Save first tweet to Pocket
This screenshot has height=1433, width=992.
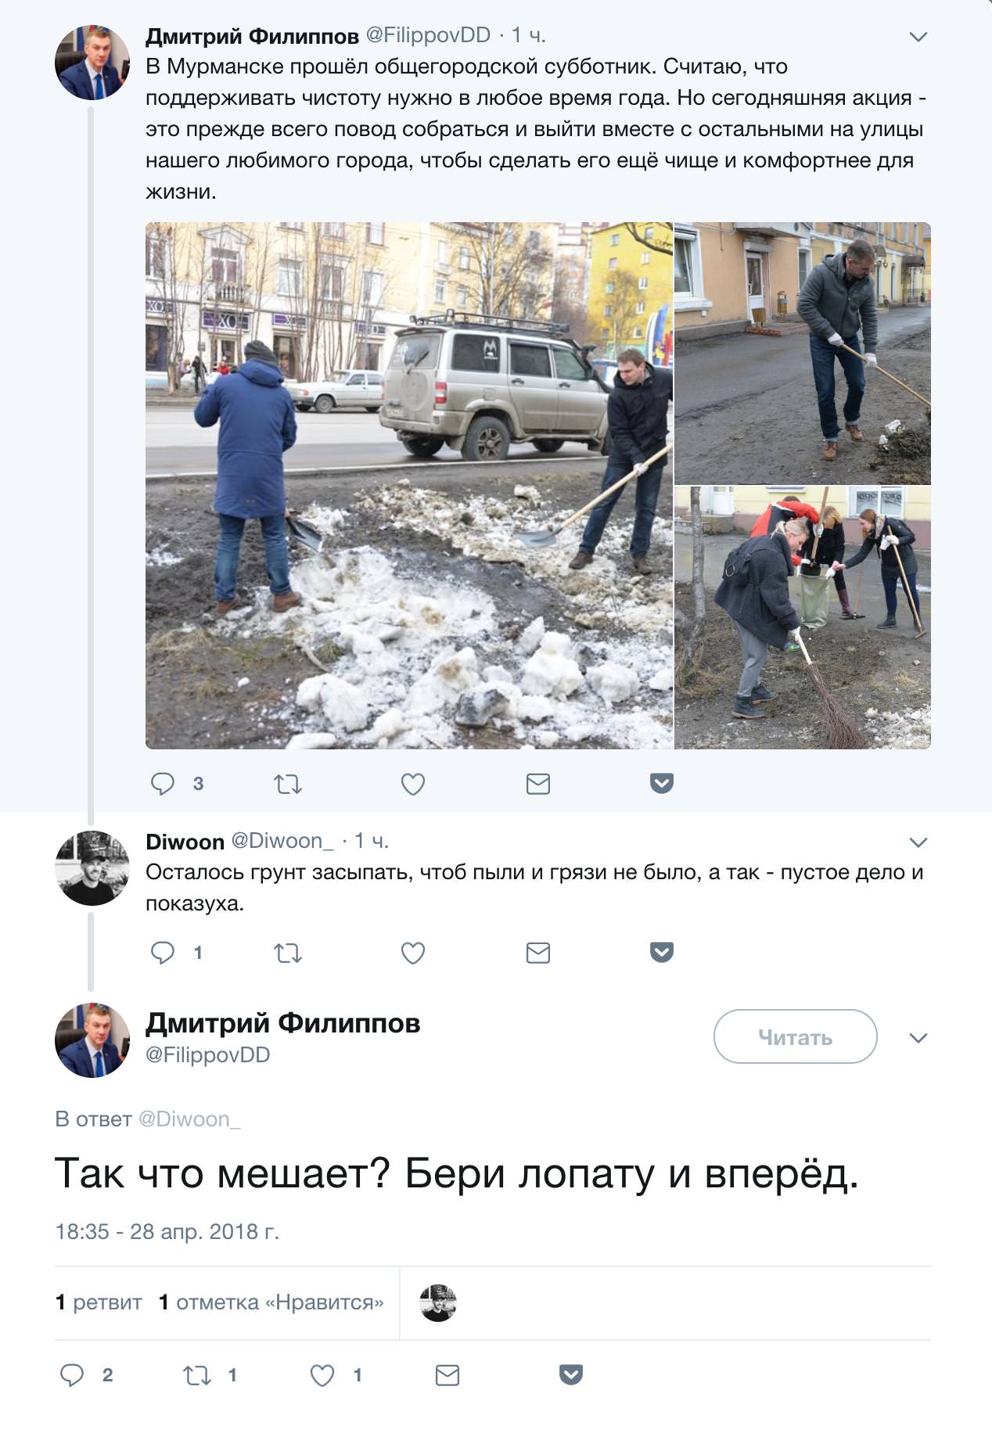[x=662, y=783]
